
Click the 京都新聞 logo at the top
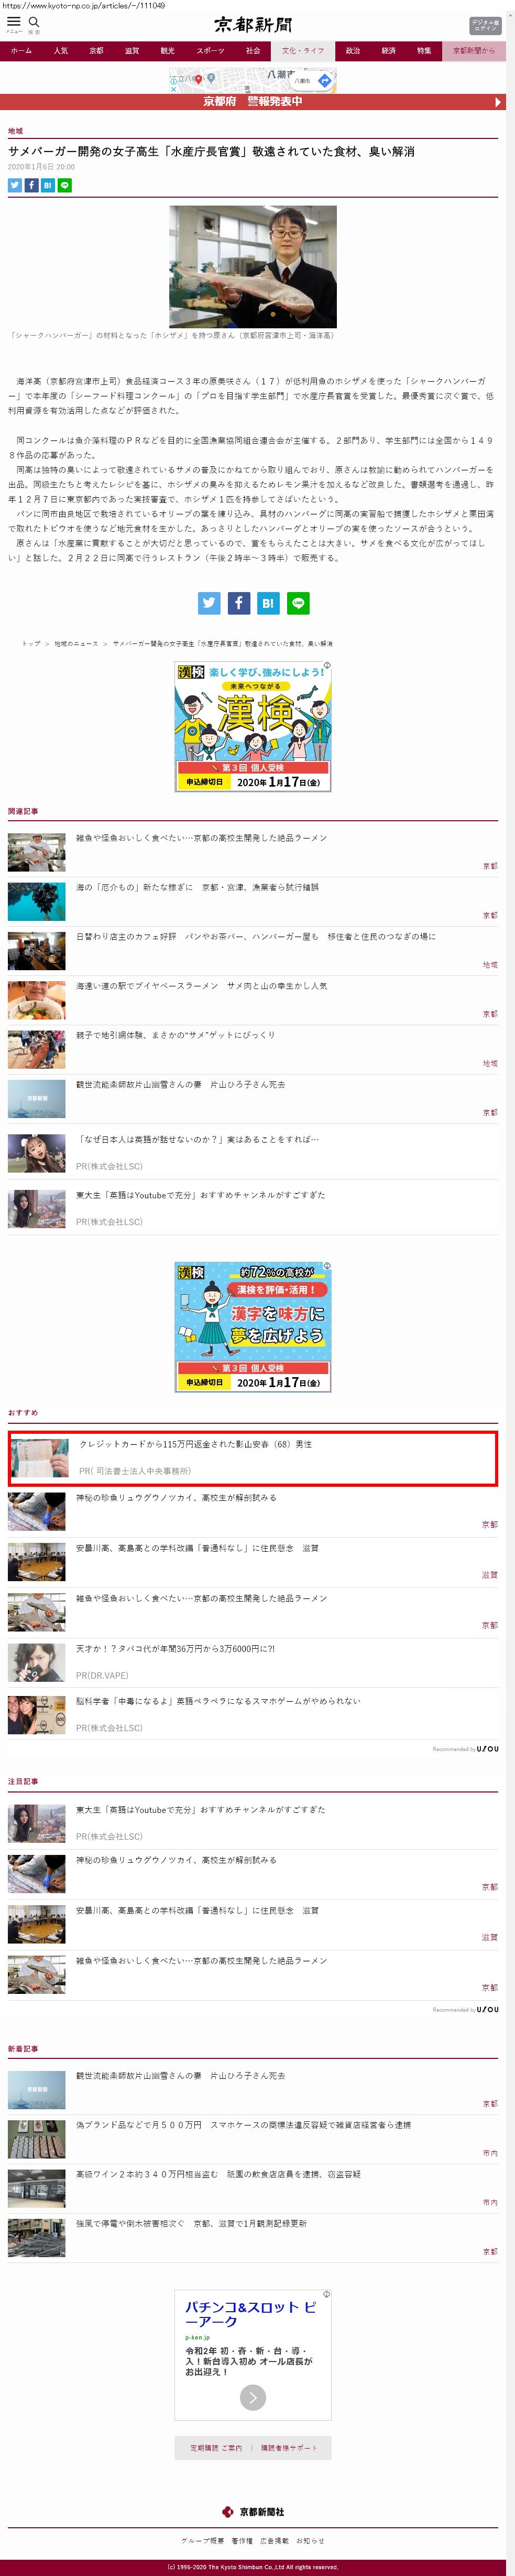pyautogui.click(x=254, y=25)
